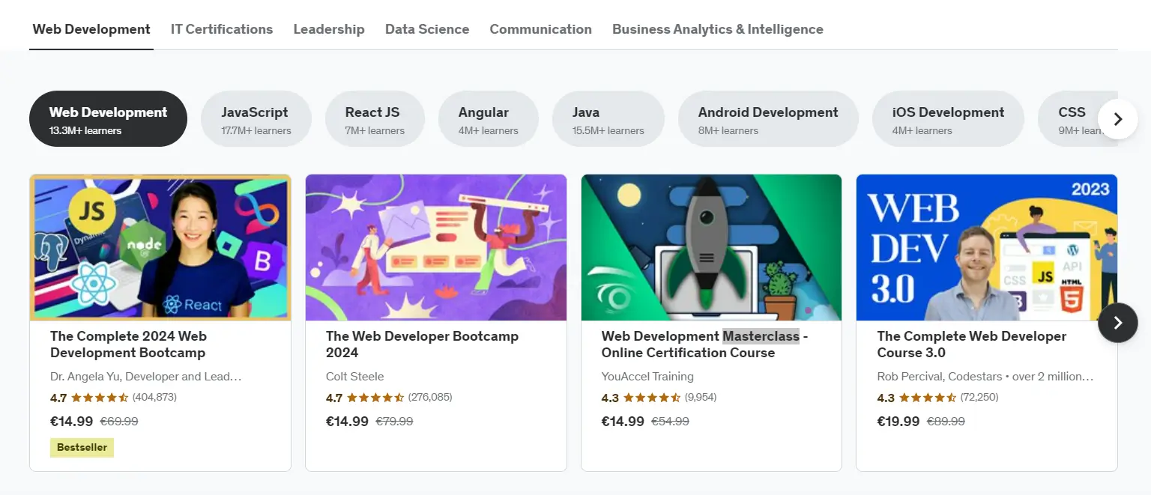Pick the Angular topic pill
This screenshot has height=495, width=1151.
pyautogui.click(x=488, y=119)
